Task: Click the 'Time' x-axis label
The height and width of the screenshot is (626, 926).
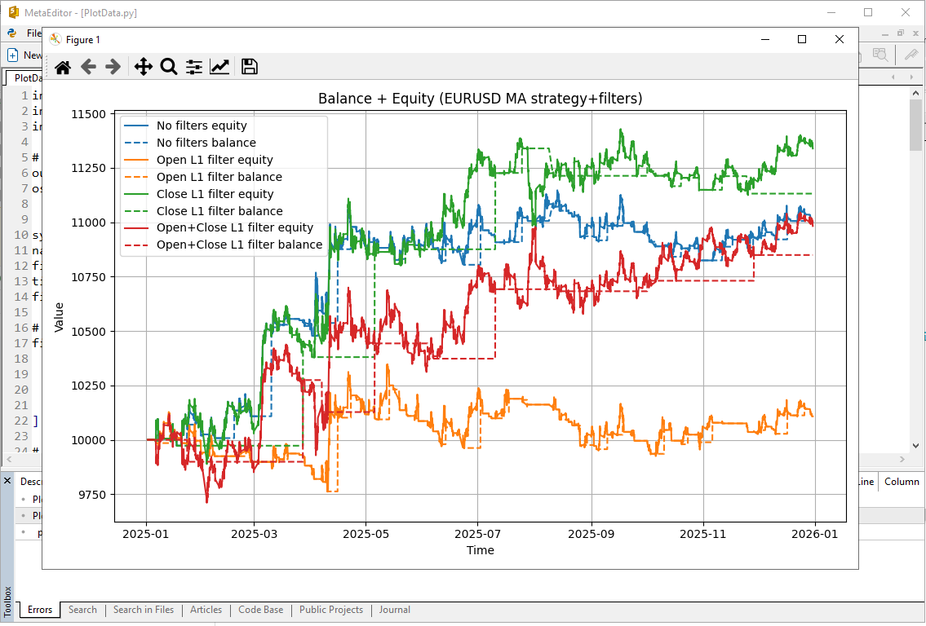Action: (x=480, y=550)
